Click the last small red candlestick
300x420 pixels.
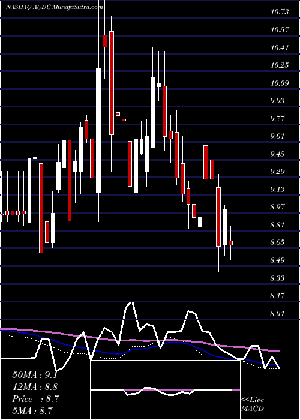(x=230, y=243)
